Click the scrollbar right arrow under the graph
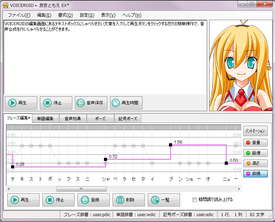This screenshot has height=222, width=275. tap(239, 189)
